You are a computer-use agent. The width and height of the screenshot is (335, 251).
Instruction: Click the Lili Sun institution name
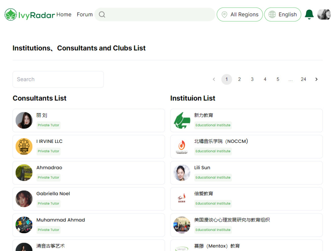(x=202, y=168)
